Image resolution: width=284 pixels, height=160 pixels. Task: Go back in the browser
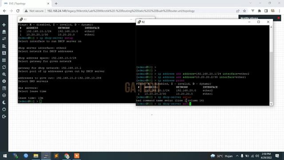point(4,11)
